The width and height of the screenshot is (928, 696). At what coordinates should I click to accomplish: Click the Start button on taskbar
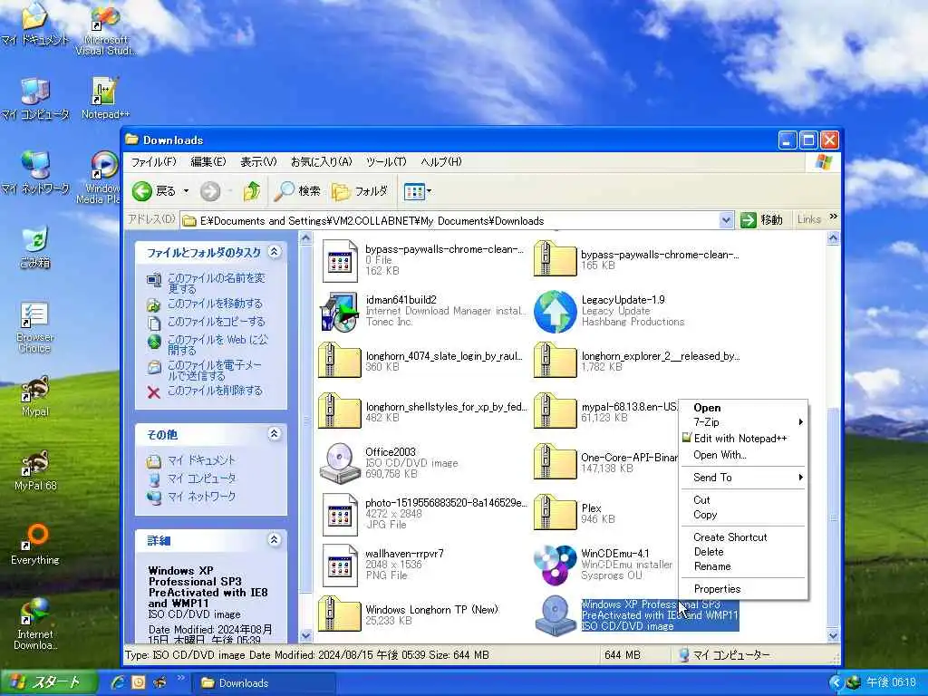pyautogui.click(x=49, y=682)
